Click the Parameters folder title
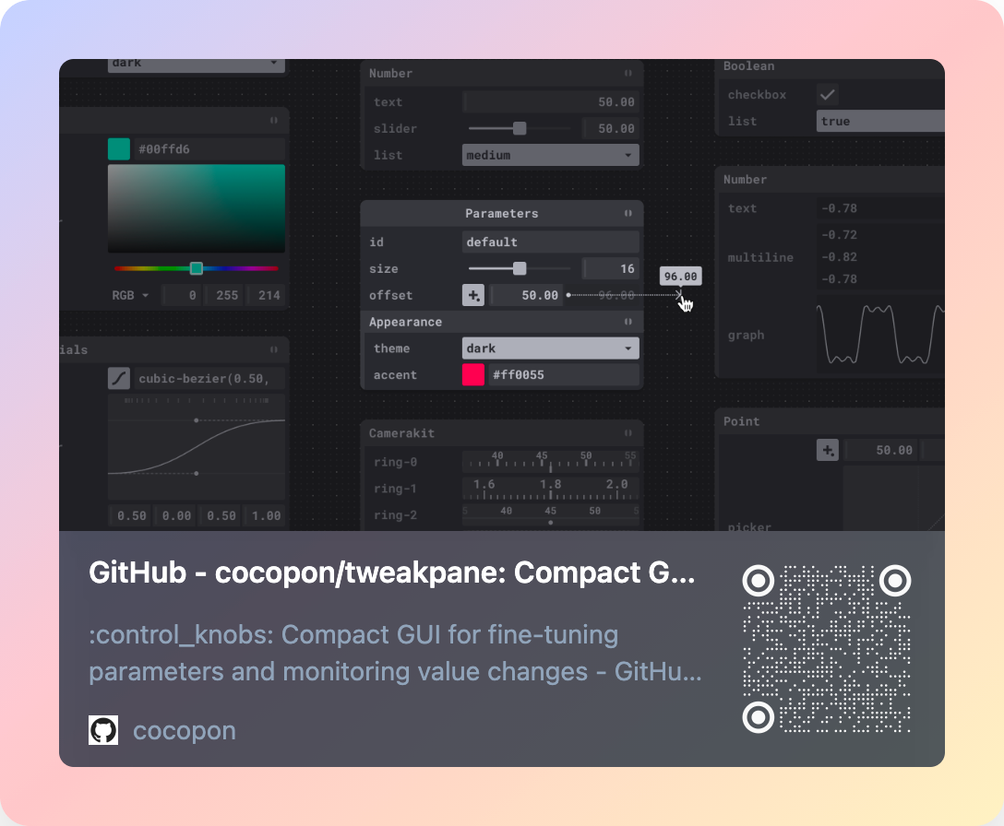This screenshot has width=1004, height=826. [501, 213]
